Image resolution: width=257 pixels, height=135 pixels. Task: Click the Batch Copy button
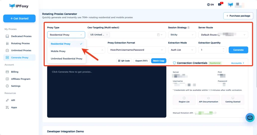click(x=159, y=61)
